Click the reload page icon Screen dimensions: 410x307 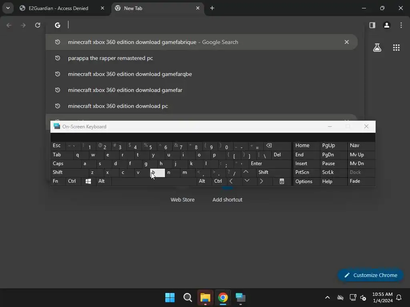(38, 25)
